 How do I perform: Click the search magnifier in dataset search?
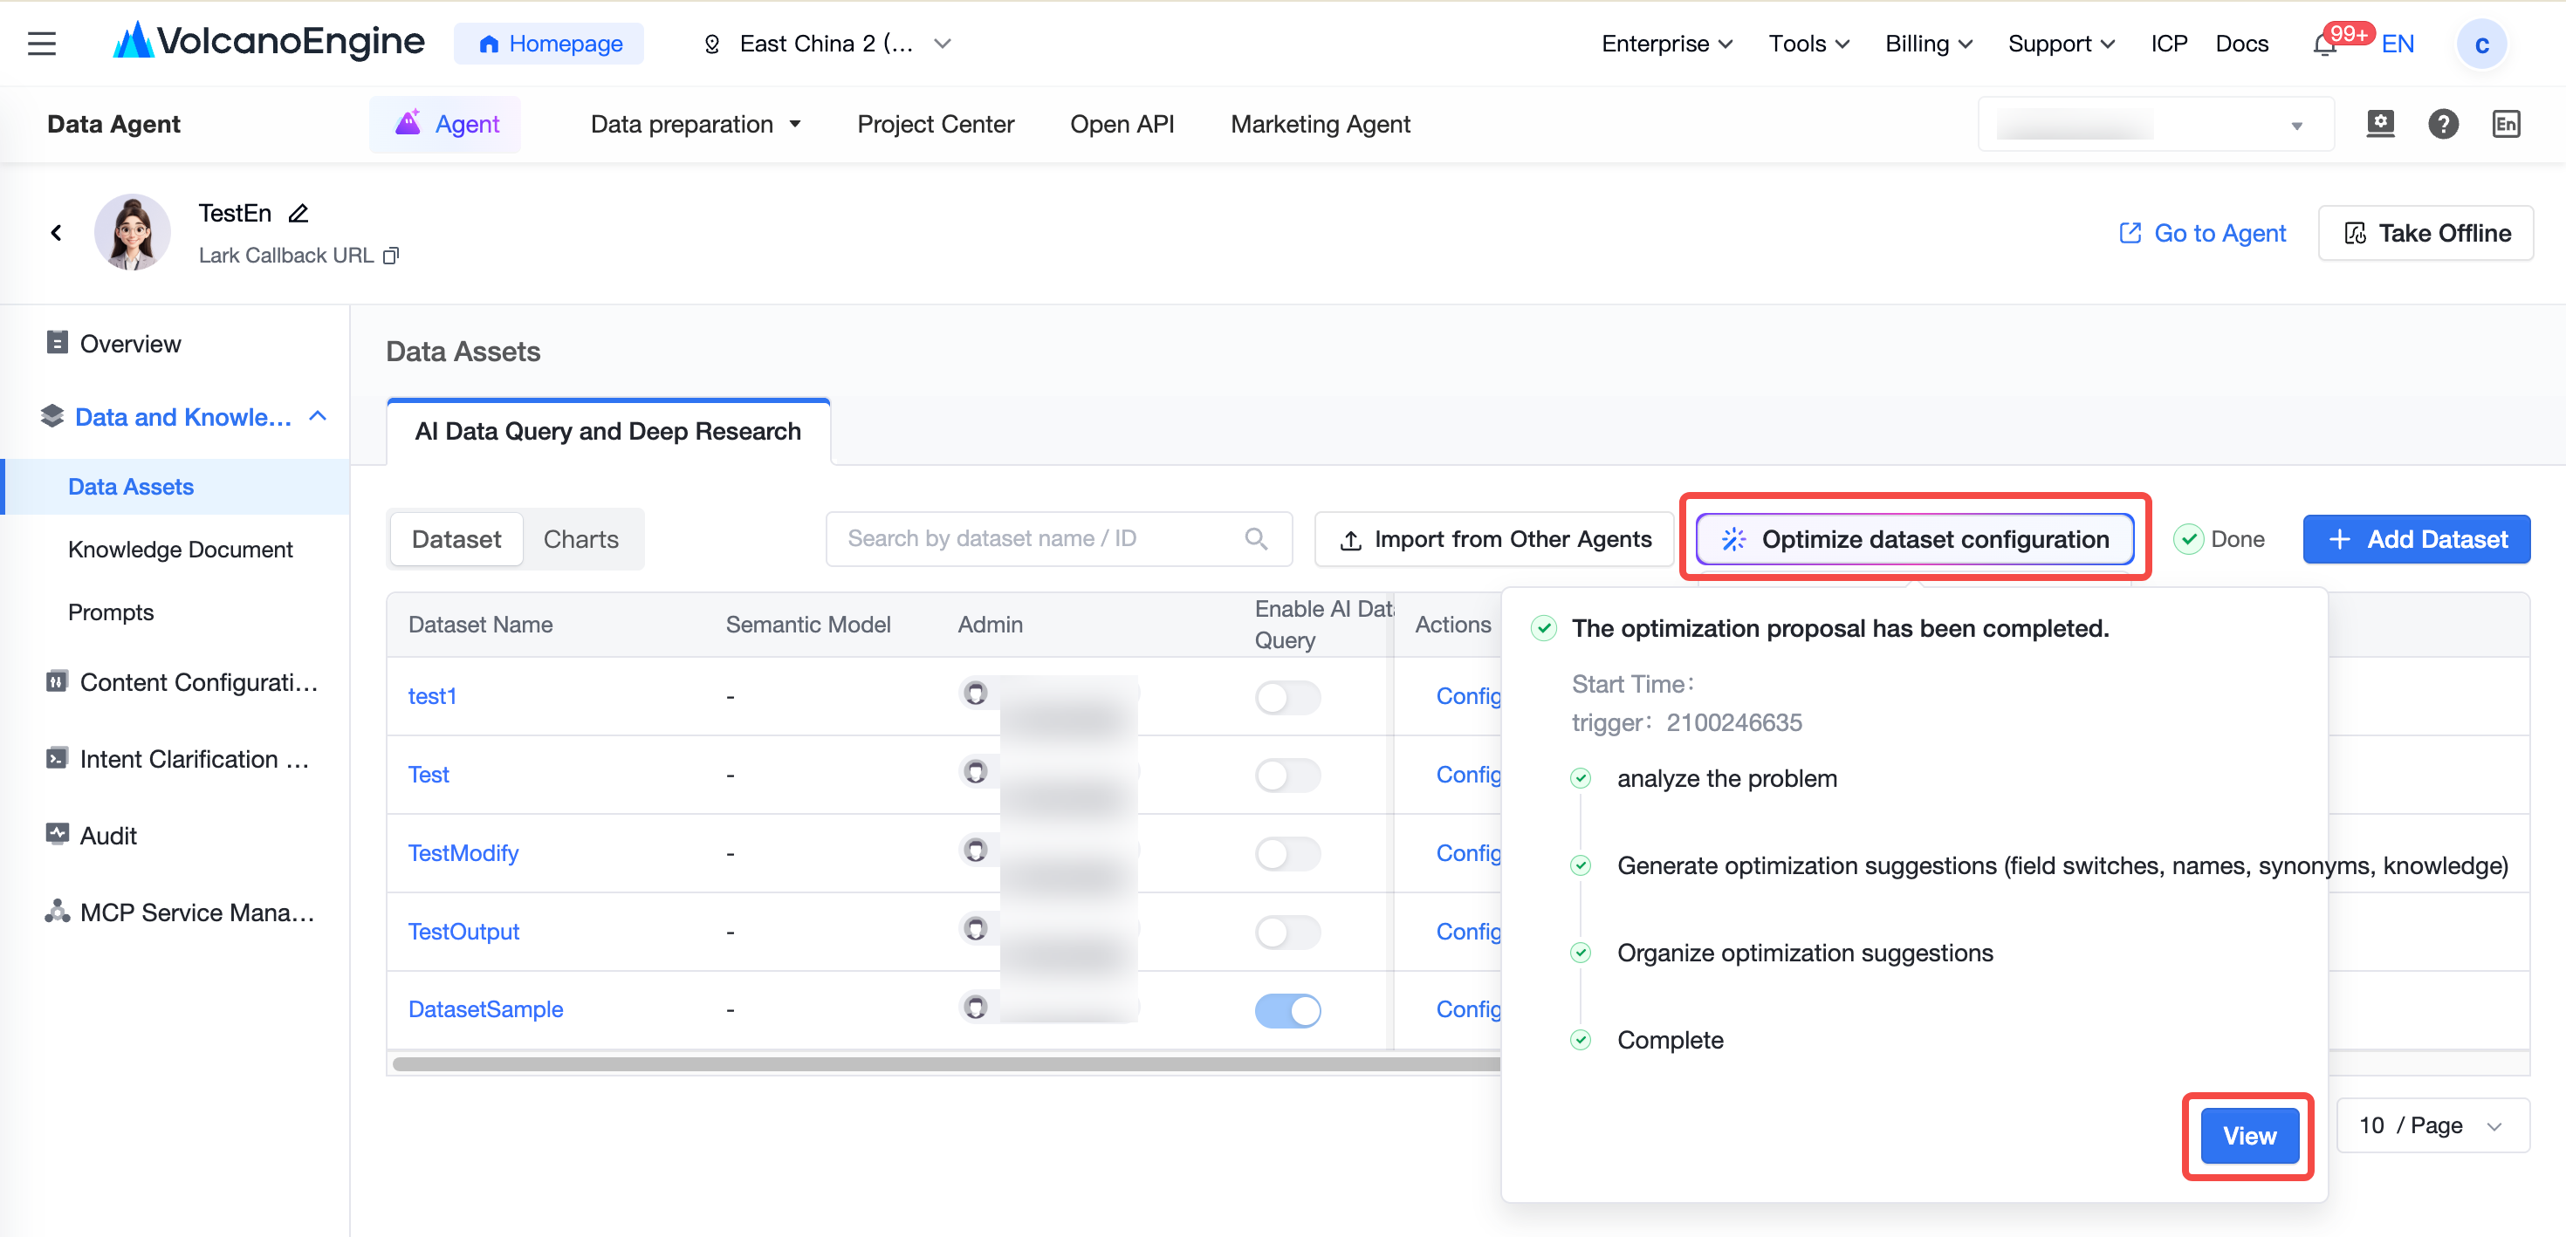point(1255,539)
